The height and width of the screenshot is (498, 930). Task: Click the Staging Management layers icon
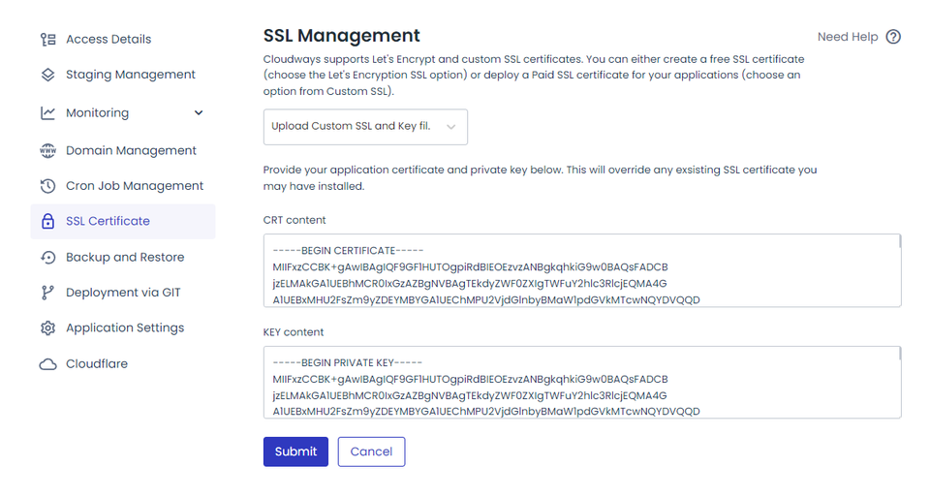tap(47, 75)
